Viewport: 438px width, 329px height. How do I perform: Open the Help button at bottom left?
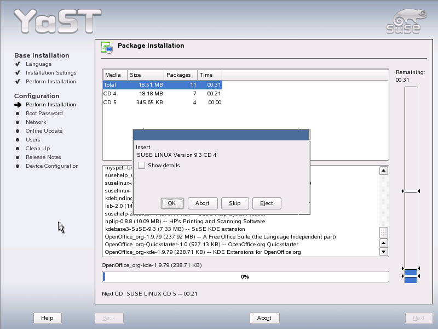pyautogui.click(x=47, y=318)
